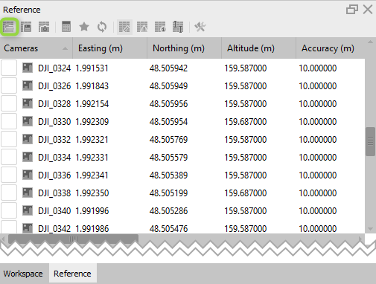Open the Reference Settings tools icon
Viewport: 376px width, 284px height.
[x=200, y=27]
